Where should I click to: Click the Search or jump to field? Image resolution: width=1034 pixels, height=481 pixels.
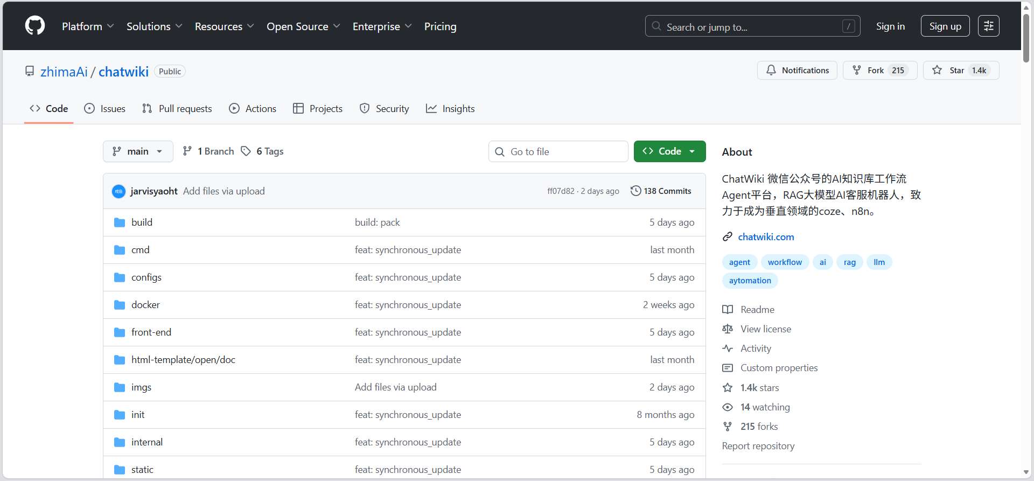pyautogui.click(x=752, y=26)
